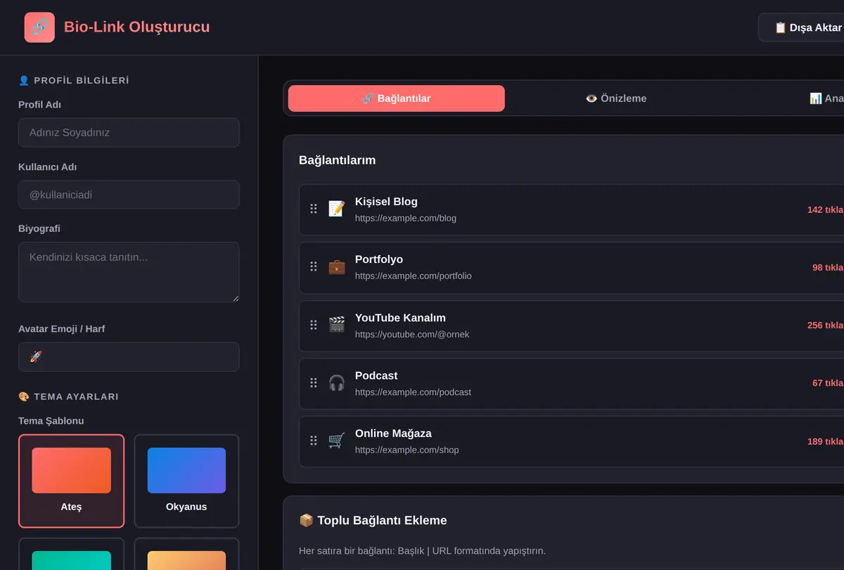The height and width of the screenshot is (570, 844).
Task: Choose the Okyanus theme template
Action: coord(186,481)
